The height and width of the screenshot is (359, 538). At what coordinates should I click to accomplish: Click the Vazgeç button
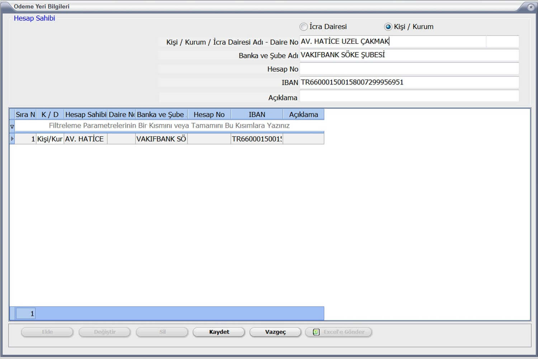[x=275, y=332]
